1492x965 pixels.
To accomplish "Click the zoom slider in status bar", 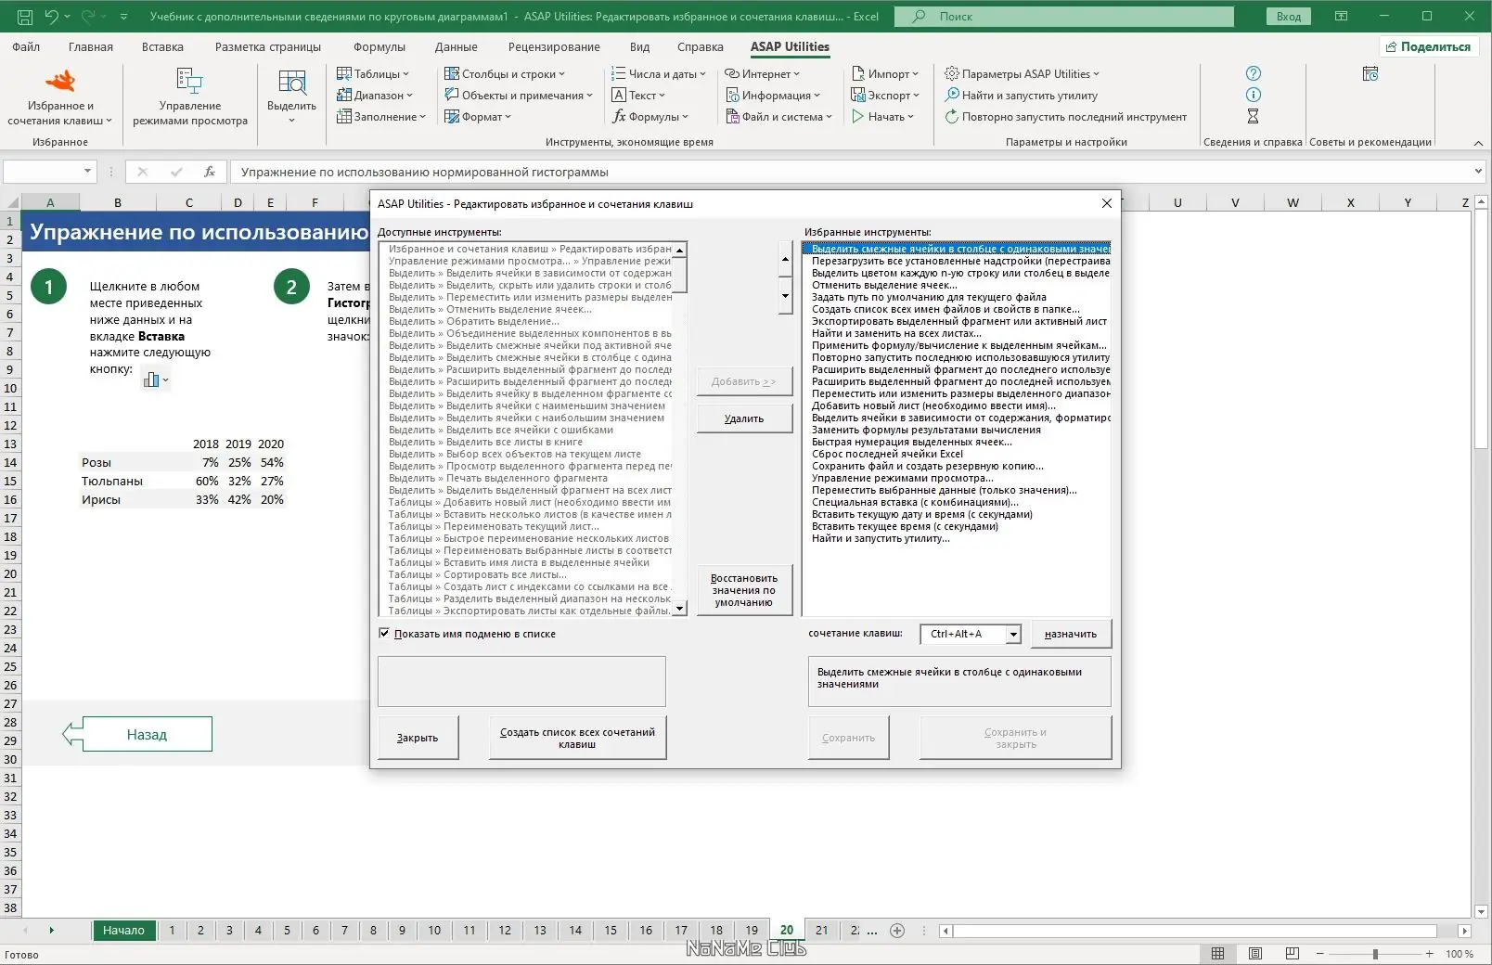I will [1375, 954].
